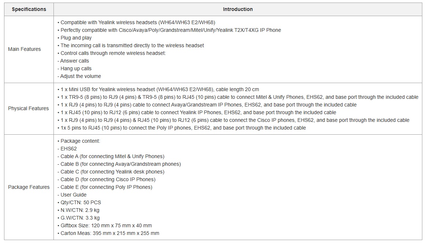Select the Physical Features row label

[x=29, y=108]
